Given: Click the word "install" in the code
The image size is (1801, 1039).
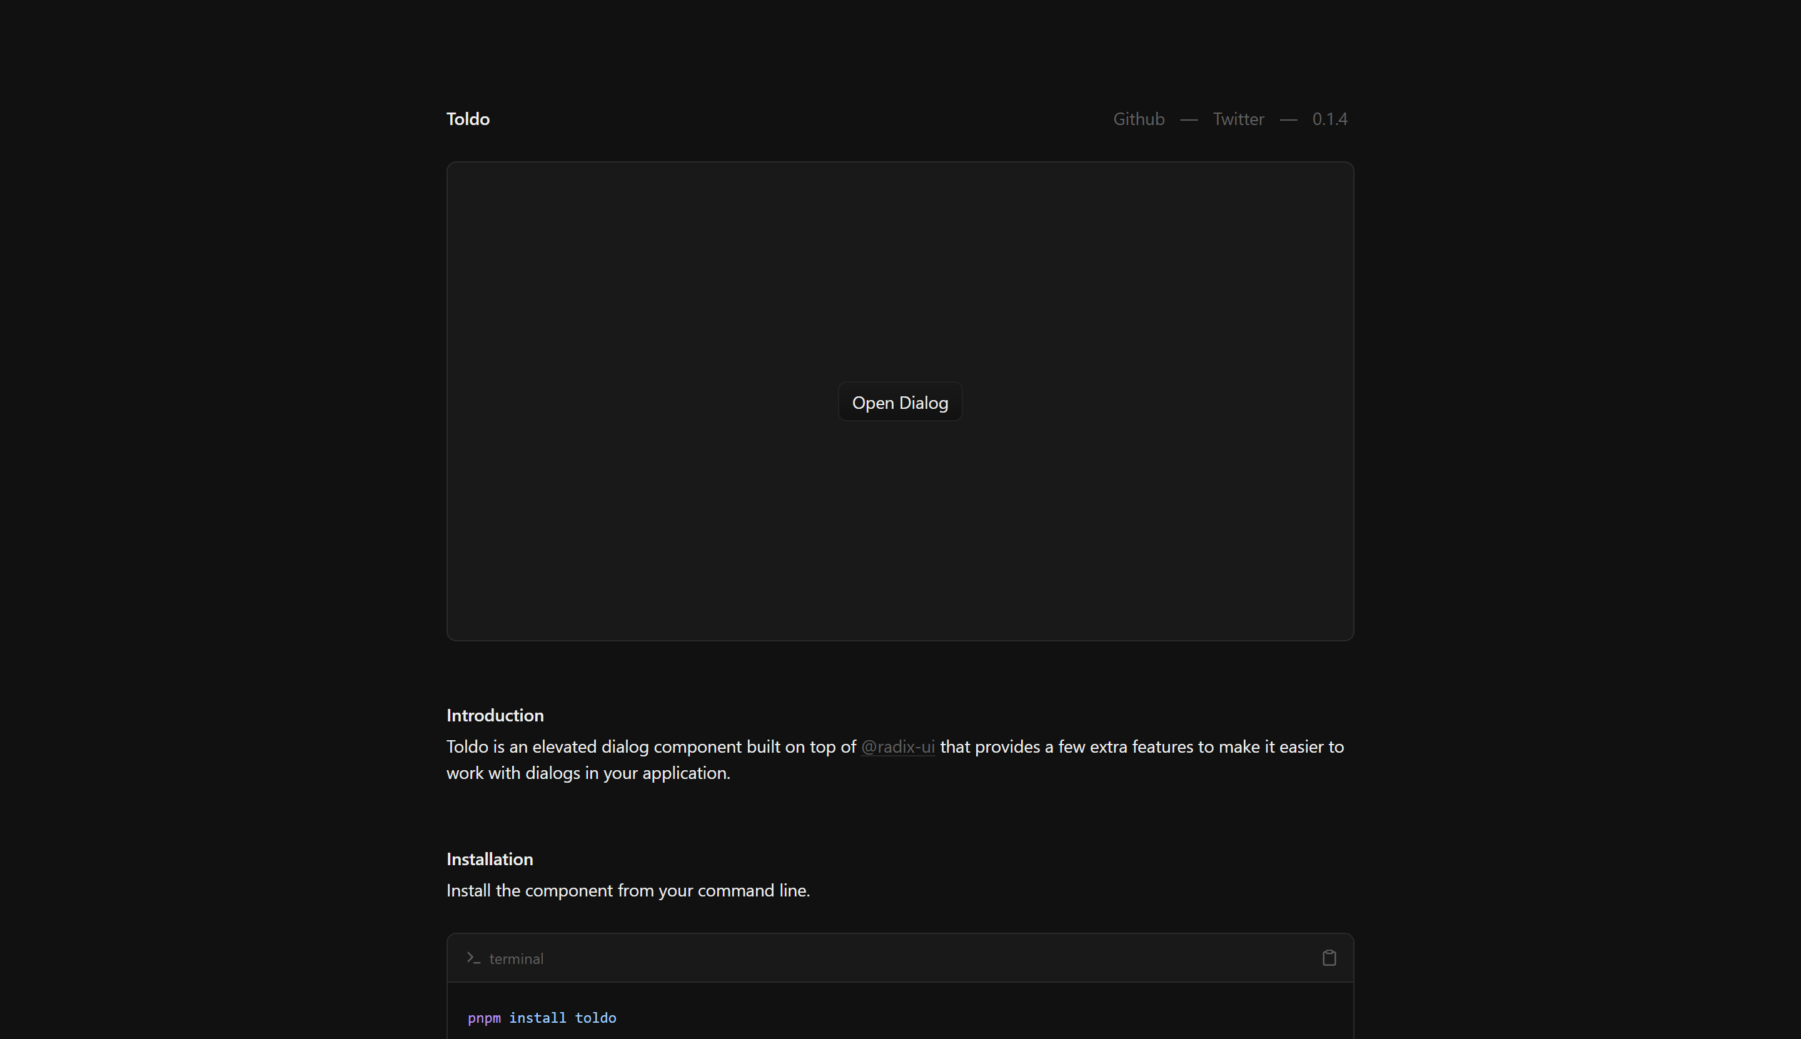Looking at the screenshot, I should pyautogui.click(x=537, y=1018).
